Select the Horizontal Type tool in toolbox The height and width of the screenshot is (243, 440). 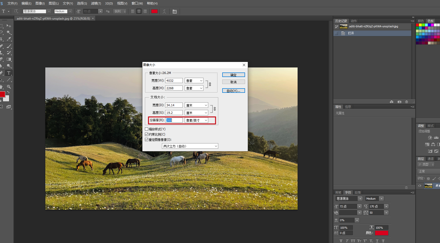pyautogui.click(x=9, y=73)
